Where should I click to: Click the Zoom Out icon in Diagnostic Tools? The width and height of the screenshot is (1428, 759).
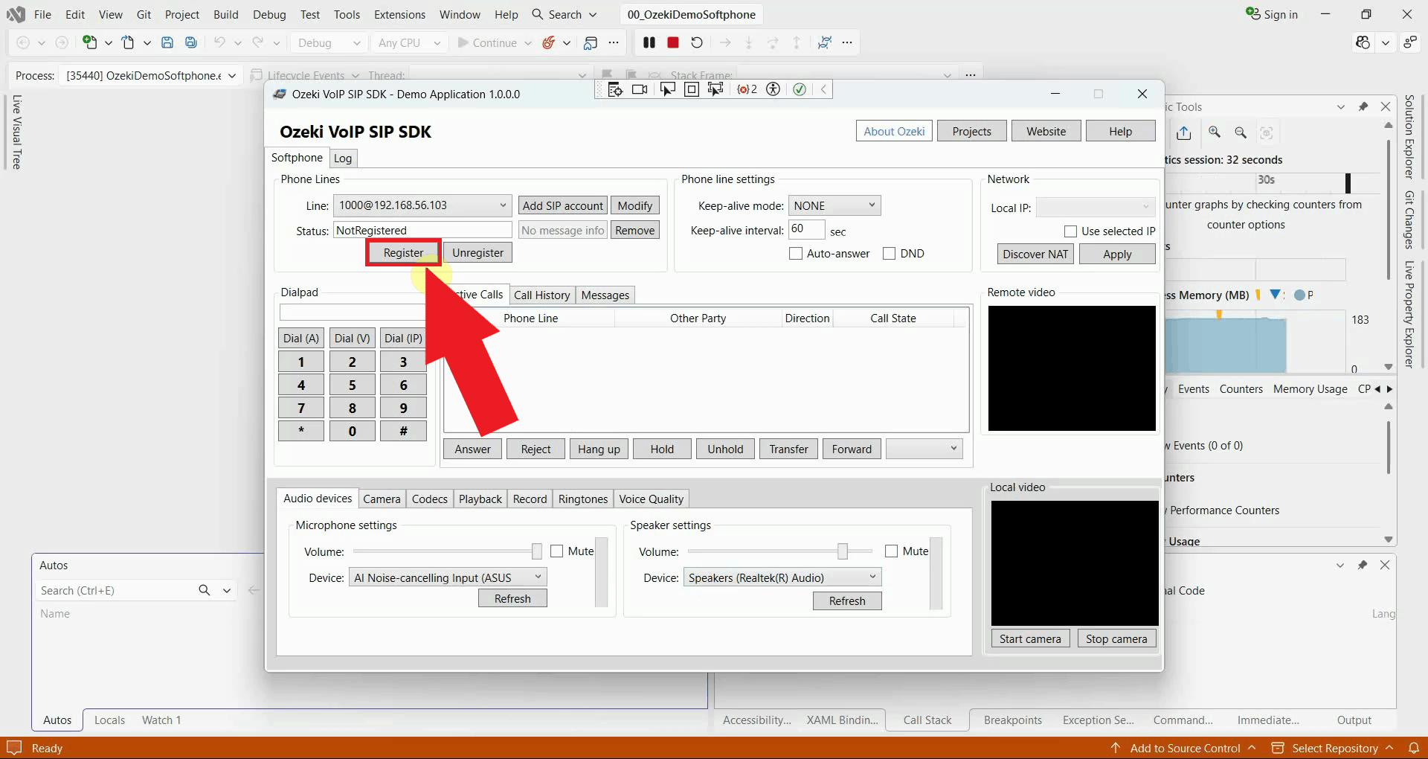1241,132
